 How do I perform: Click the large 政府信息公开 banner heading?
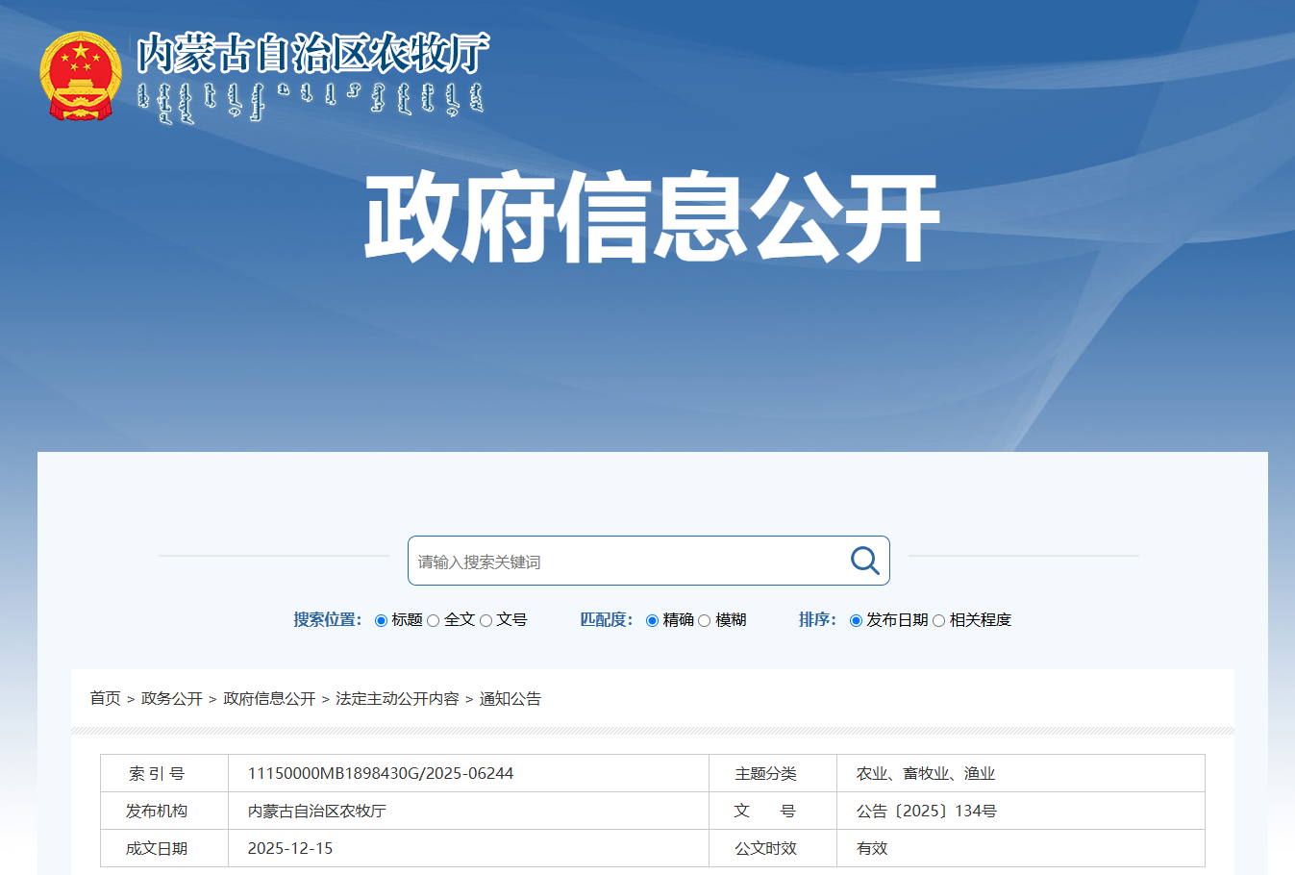(x=652, y=217)
